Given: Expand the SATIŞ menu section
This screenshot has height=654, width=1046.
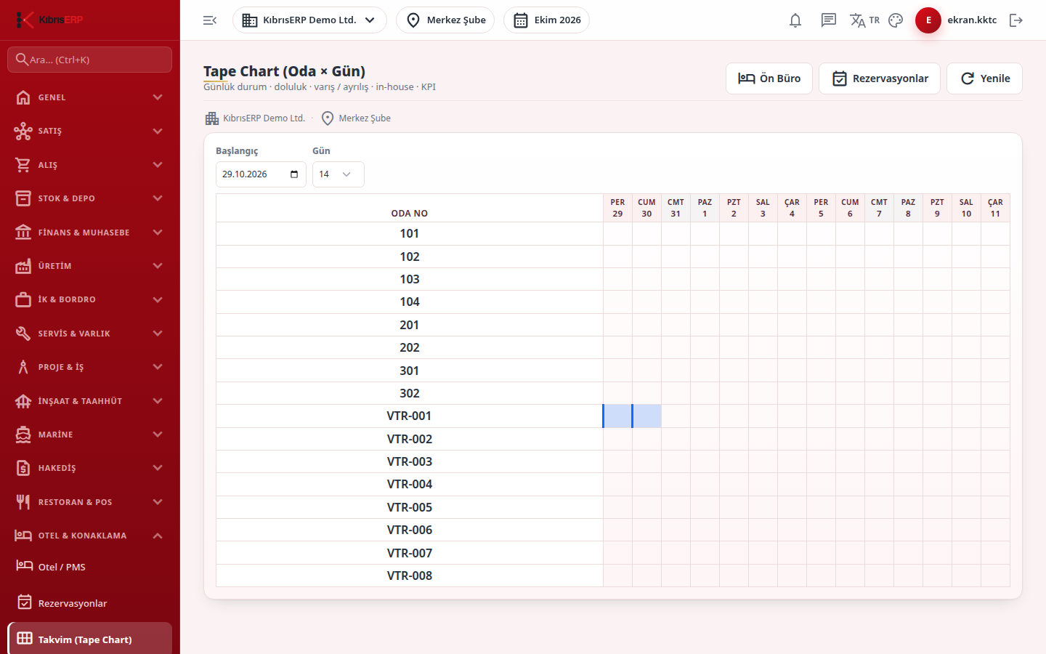Looking at the screenshot, I should 90,131.
